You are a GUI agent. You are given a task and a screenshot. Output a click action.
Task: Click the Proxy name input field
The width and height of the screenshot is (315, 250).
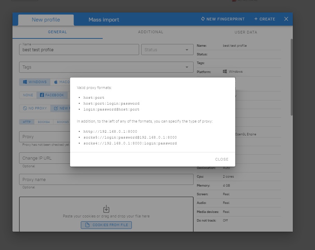pos(106,179)
